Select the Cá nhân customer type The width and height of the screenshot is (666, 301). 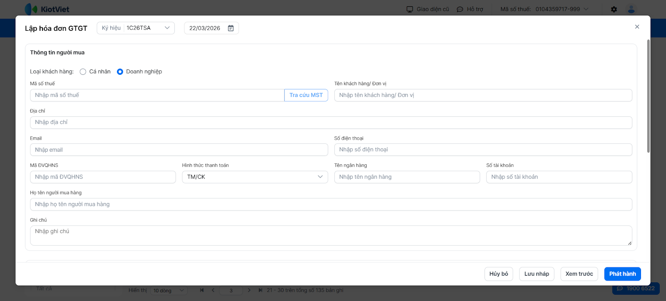pyautogui.click(x=83, y=72)
